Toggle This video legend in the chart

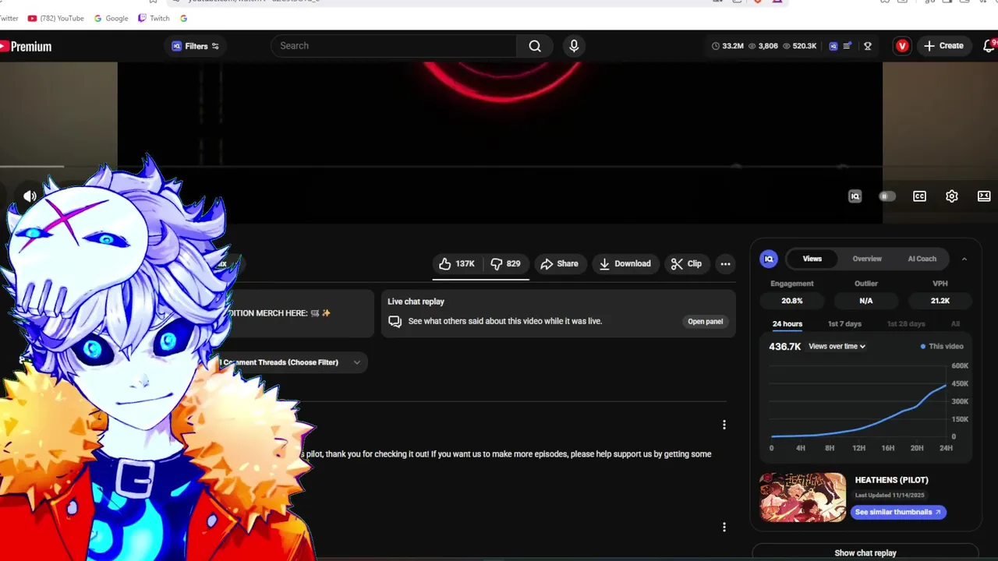942,346
